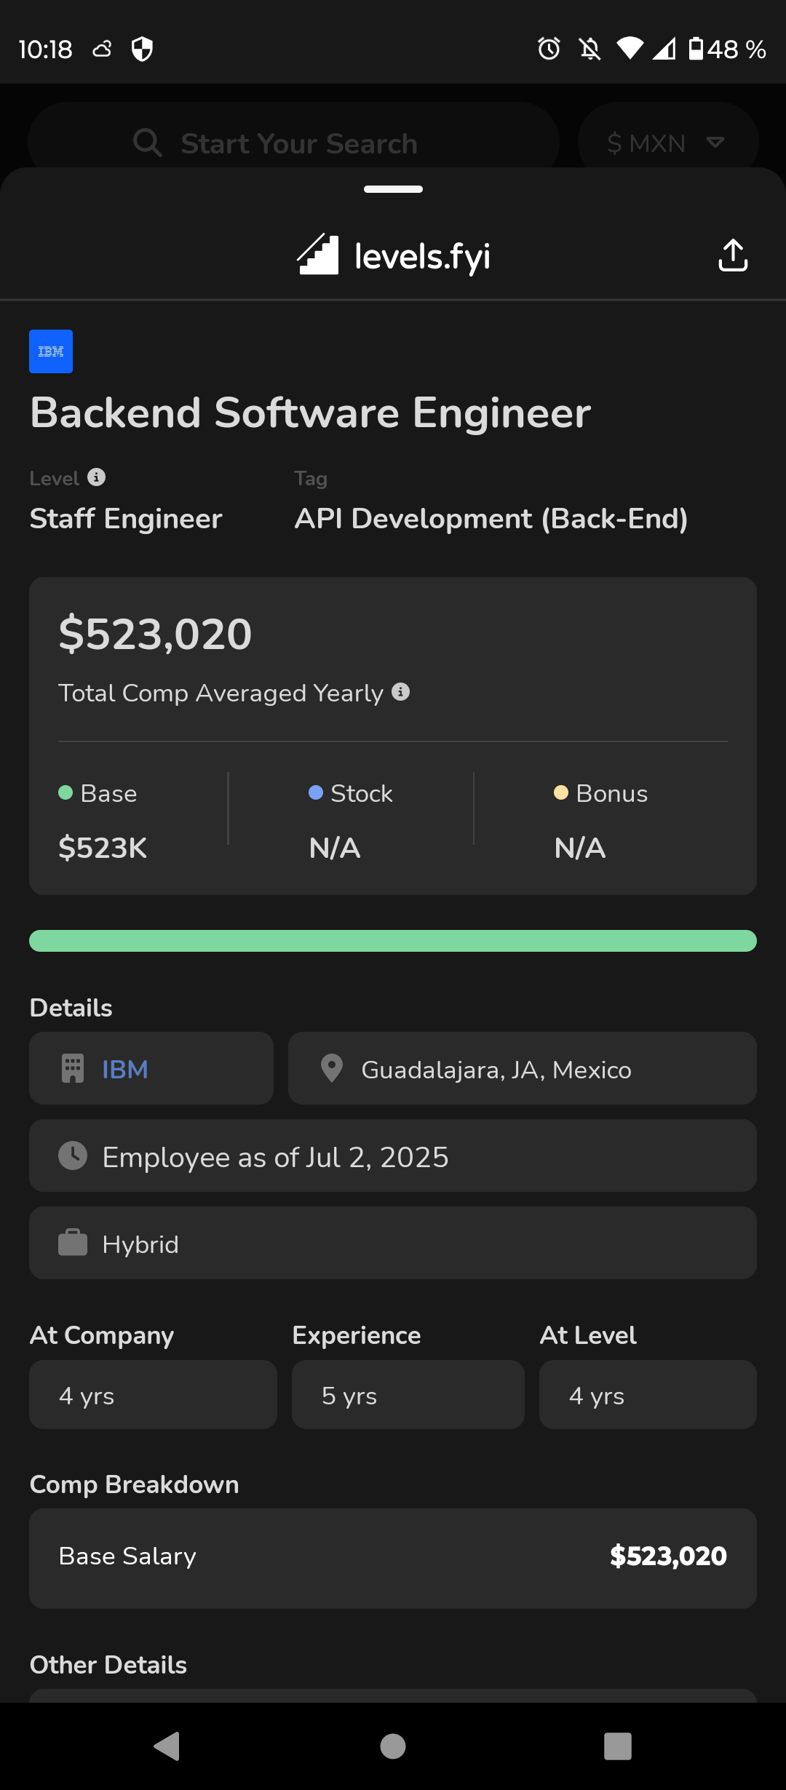Image resolution: width=786 pixels, height=1790 pixels.
Task: Tap the Employee as of Jul 2, 2025 row
Action: tap(393, 1156)
